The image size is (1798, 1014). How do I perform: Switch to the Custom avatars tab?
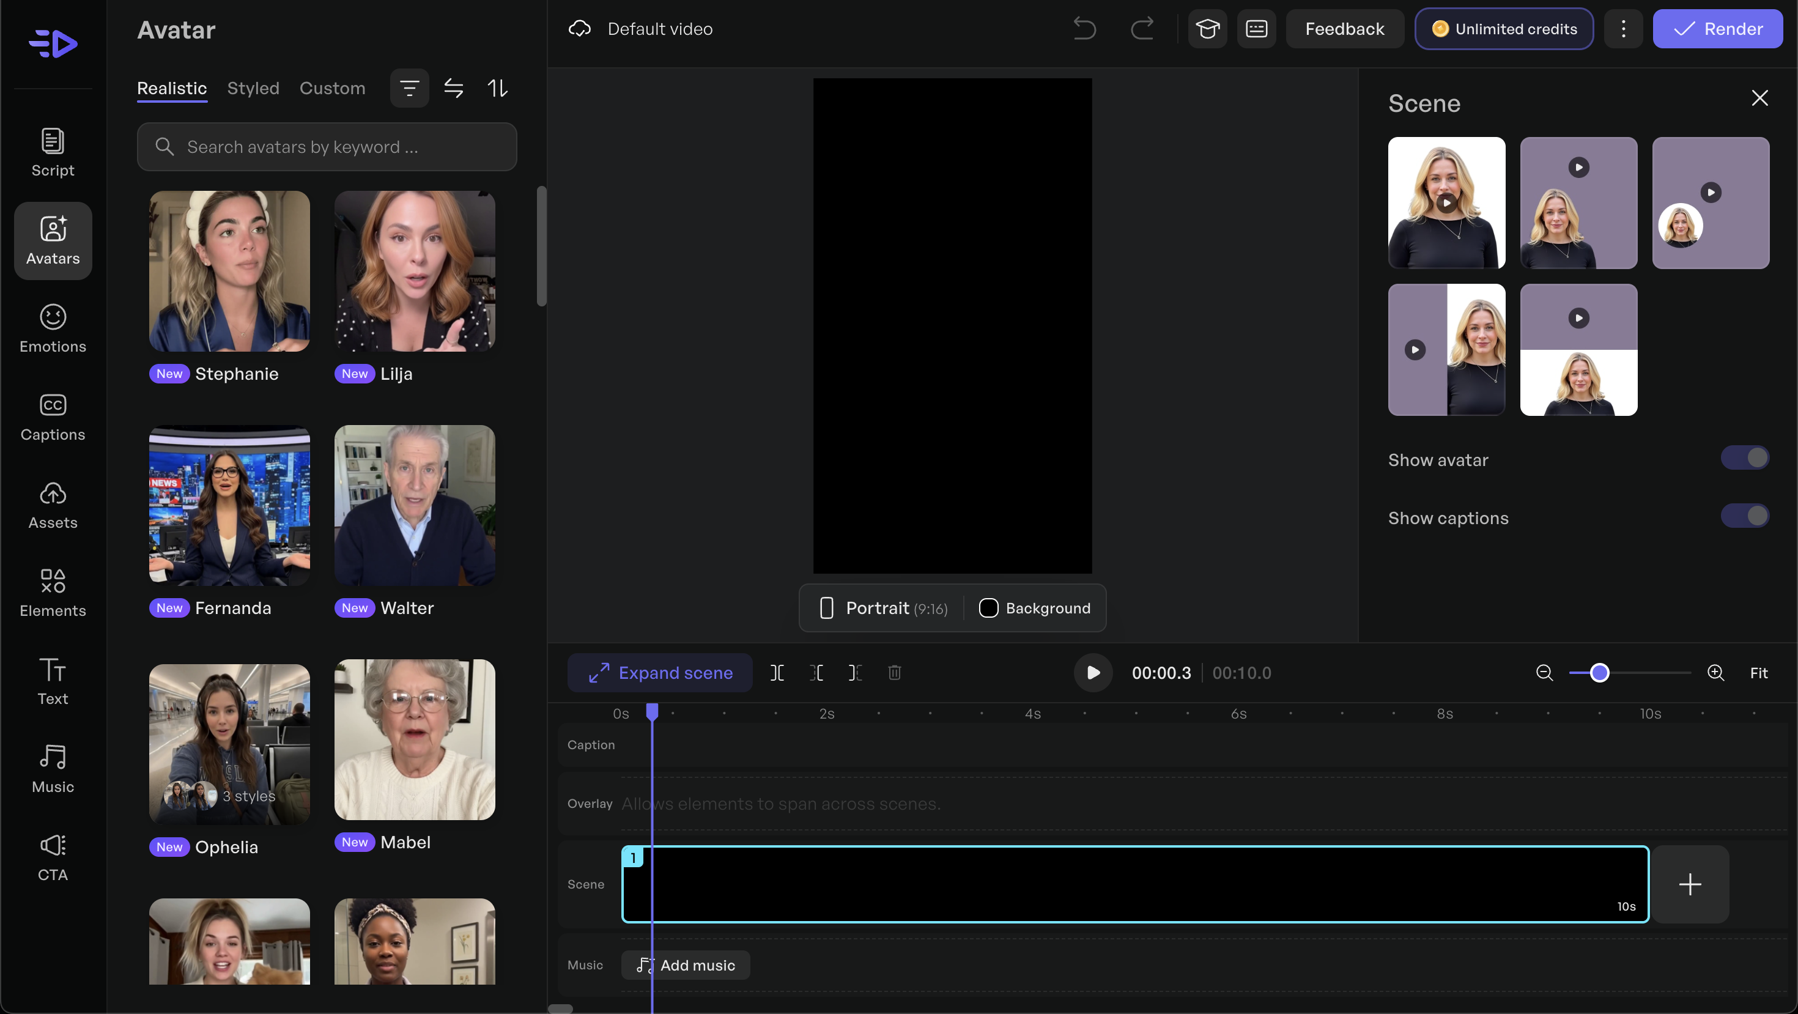pyautogui.click(x=332, y=88)
